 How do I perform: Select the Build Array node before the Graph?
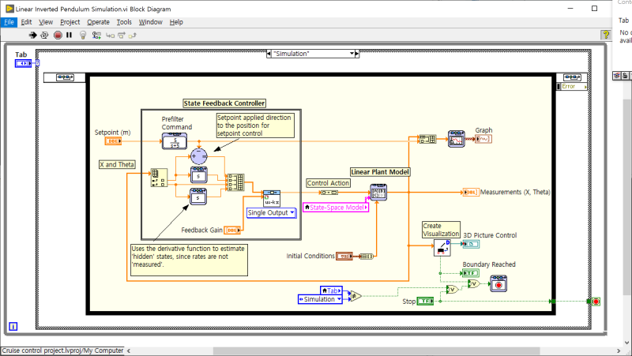click(x=427, y=139)
